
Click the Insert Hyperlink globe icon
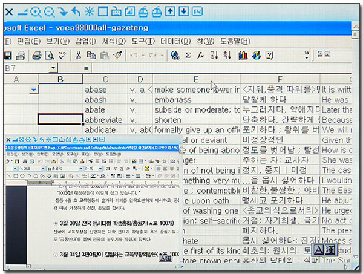[x=175, y=56]
